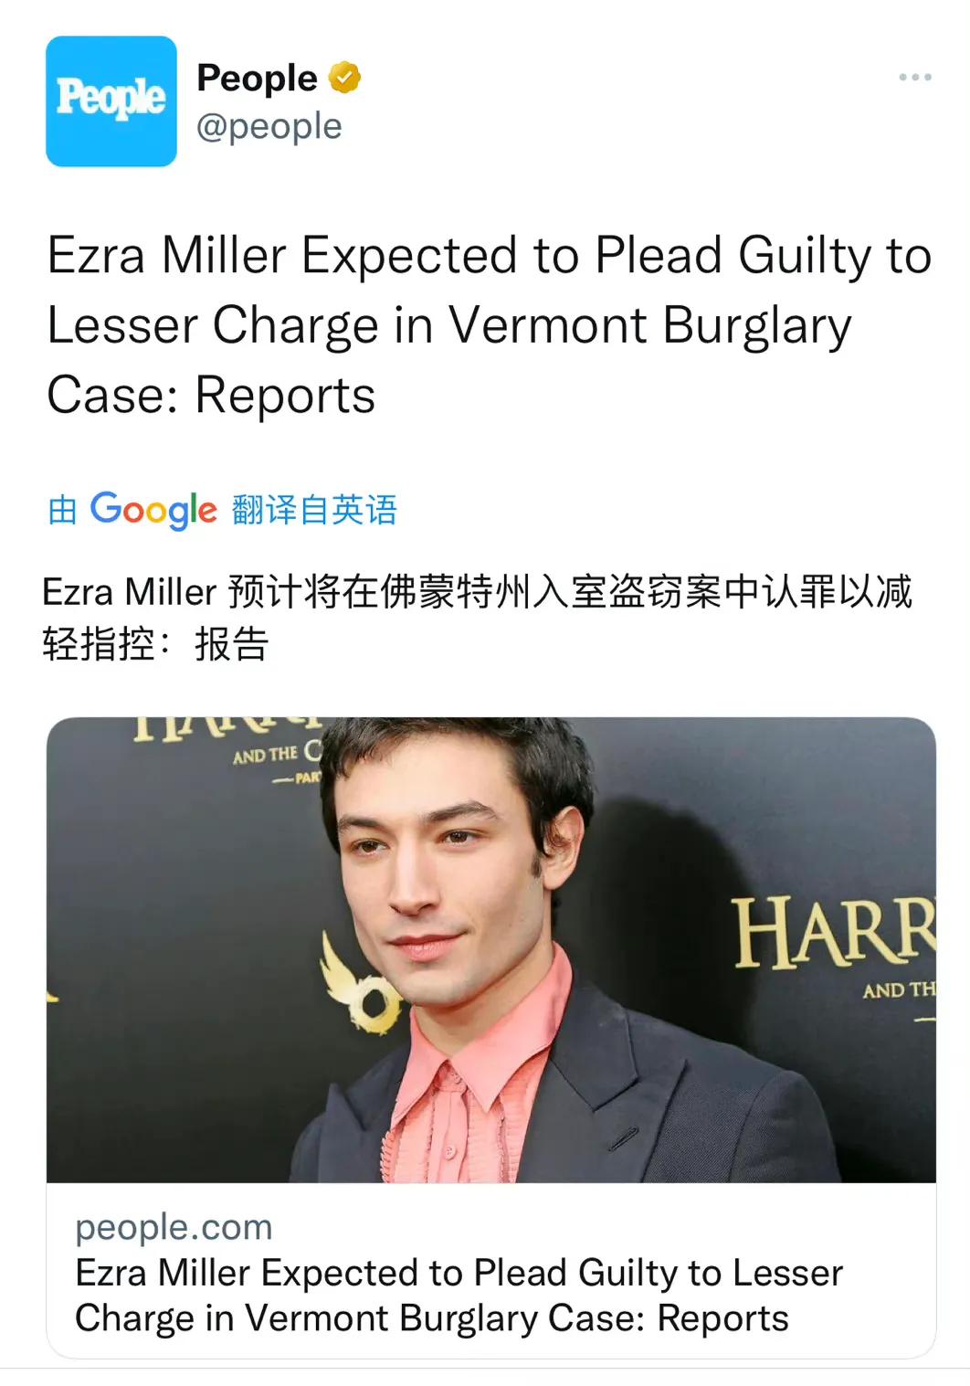Image resolution: width=970 pixels, height=1386 pixels.
Task: Select the Chinese translated tweet text
Action: pyautogui.click(x=477, y=618)
